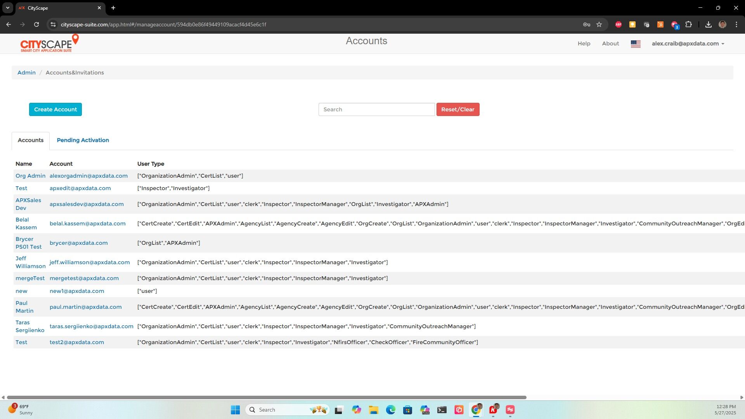This screenshot has width=745, height=419.
Task: Open the saved passwords key icon
Action: tap(587, 24)
